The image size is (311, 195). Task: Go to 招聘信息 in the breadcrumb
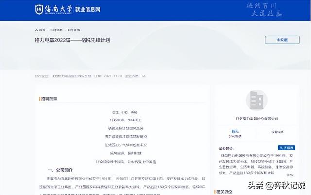(x=56, y=30)
